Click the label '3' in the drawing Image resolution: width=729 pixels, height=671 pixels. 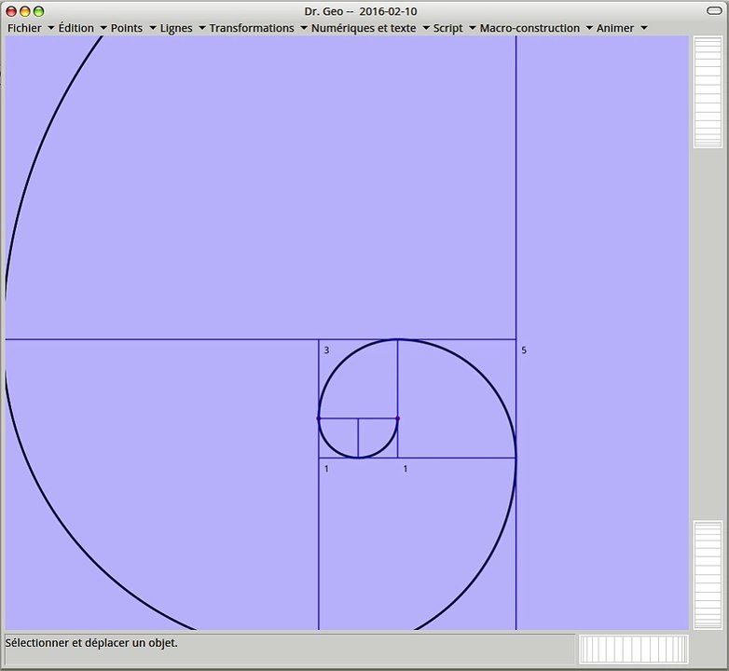(x=326, y=350)
